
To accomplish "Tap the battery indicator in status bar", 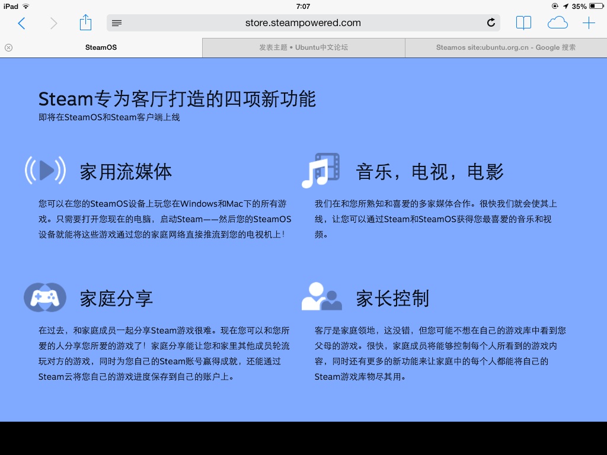I will click(x=596, y=6).
